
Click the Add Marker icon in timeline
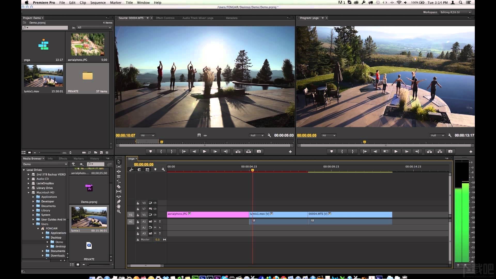click(x=155, y=170)
